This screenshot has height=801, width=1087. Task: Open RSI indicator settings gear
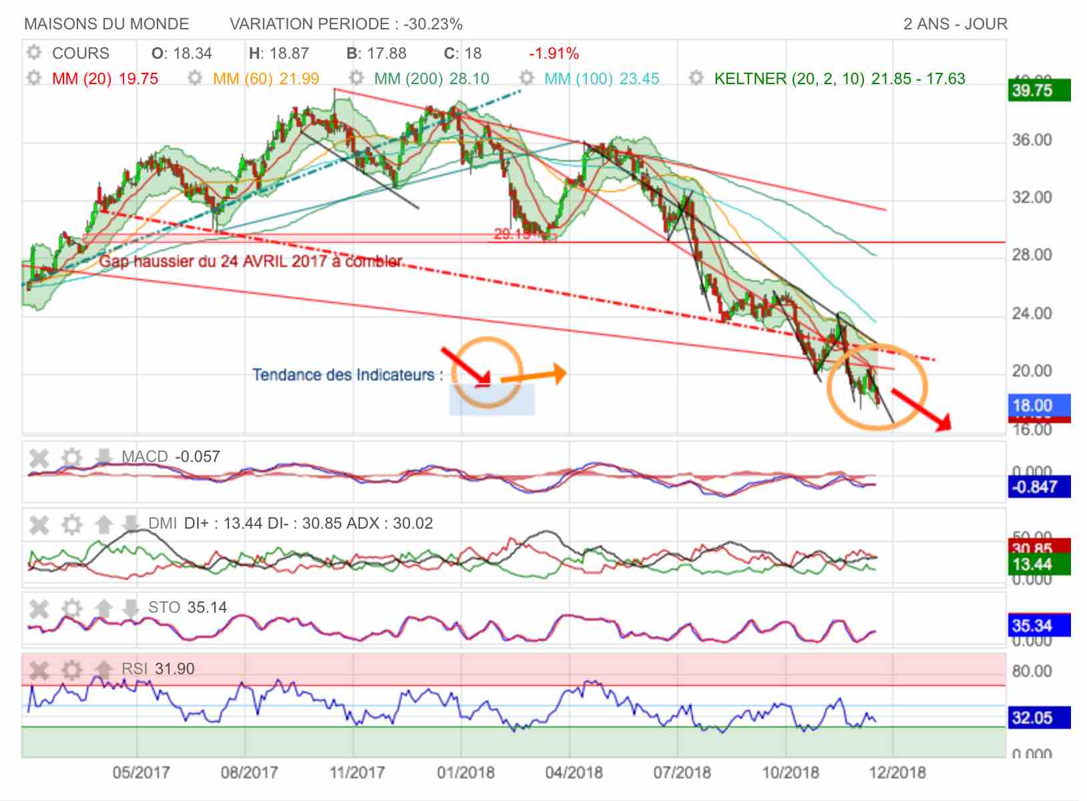click(71, 670)
